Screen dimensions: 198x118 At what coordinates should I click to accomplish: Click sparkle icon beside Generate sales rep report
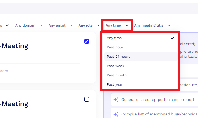[116, 100]
